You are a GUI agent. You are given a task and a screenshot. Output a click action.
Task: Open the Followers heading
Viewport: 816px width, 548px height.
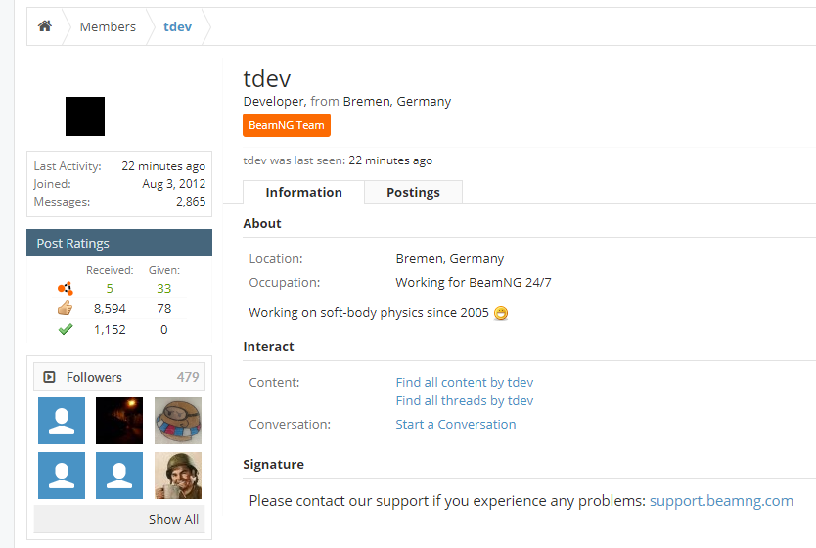94,377
